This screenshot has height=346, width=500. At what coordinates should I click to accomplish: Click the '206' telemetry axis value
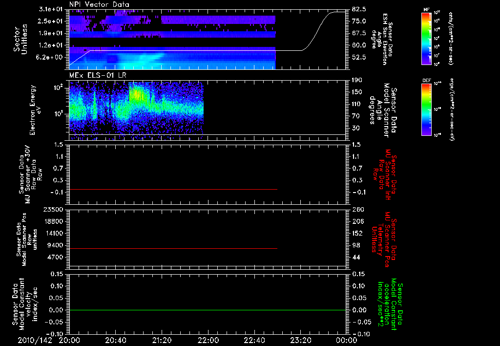coord(357,221)
